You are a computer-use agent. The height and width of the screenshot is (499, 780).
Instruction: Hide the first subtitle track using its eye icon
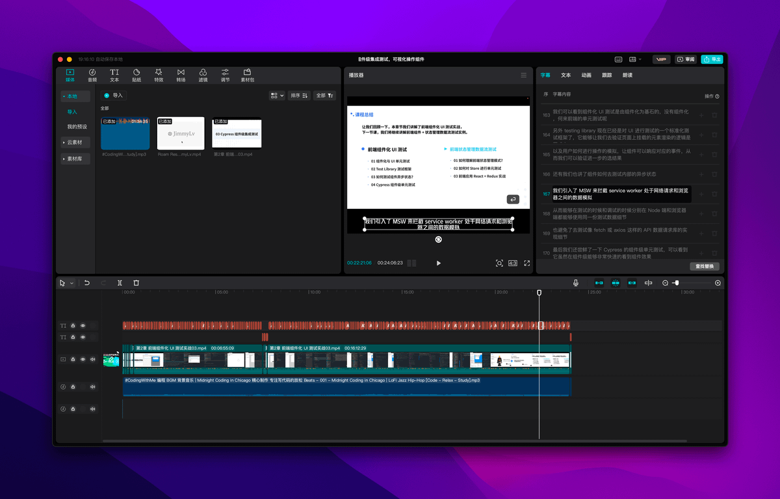(83, 325)
